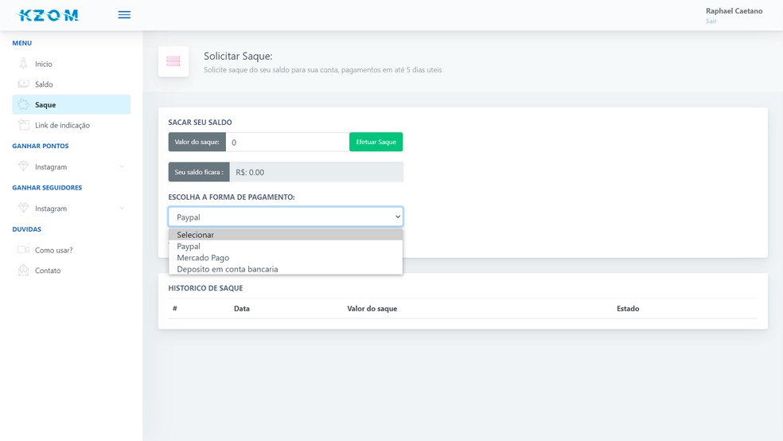This screenshot has height=441, width=783.
Task: Click the pink list icon near Solicitar Saque
Action: click(173, 61)
